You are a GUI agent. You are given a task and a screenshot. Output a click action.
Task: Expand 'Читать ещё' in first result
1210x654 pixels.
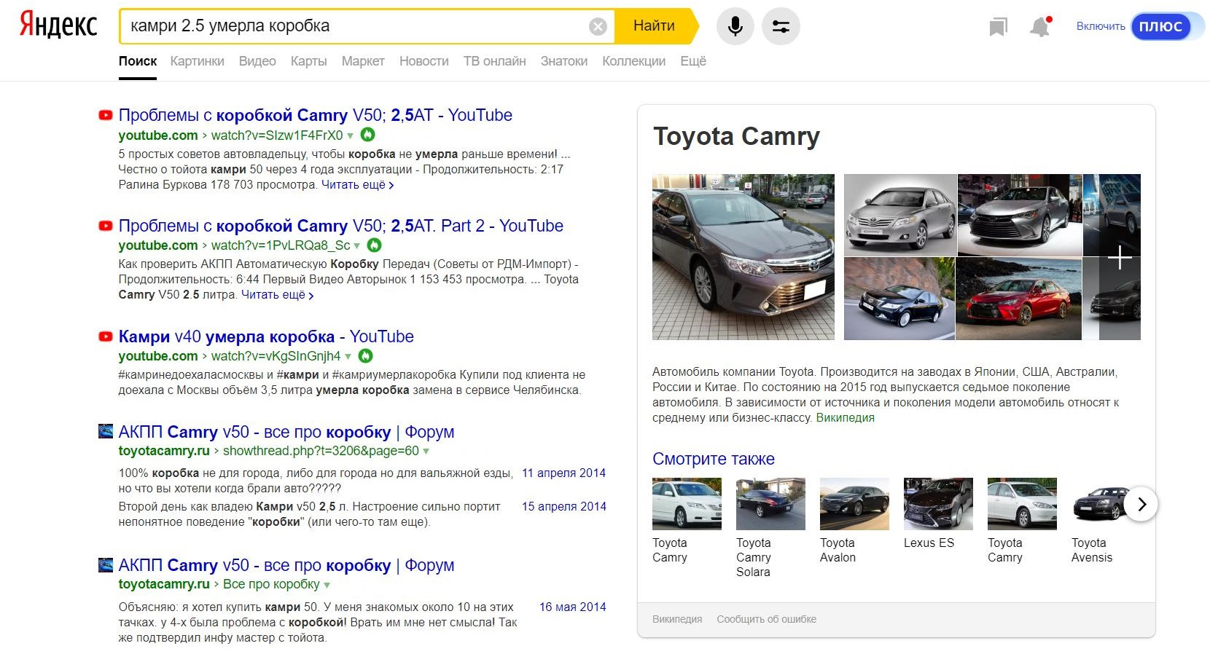pos(357,185)
